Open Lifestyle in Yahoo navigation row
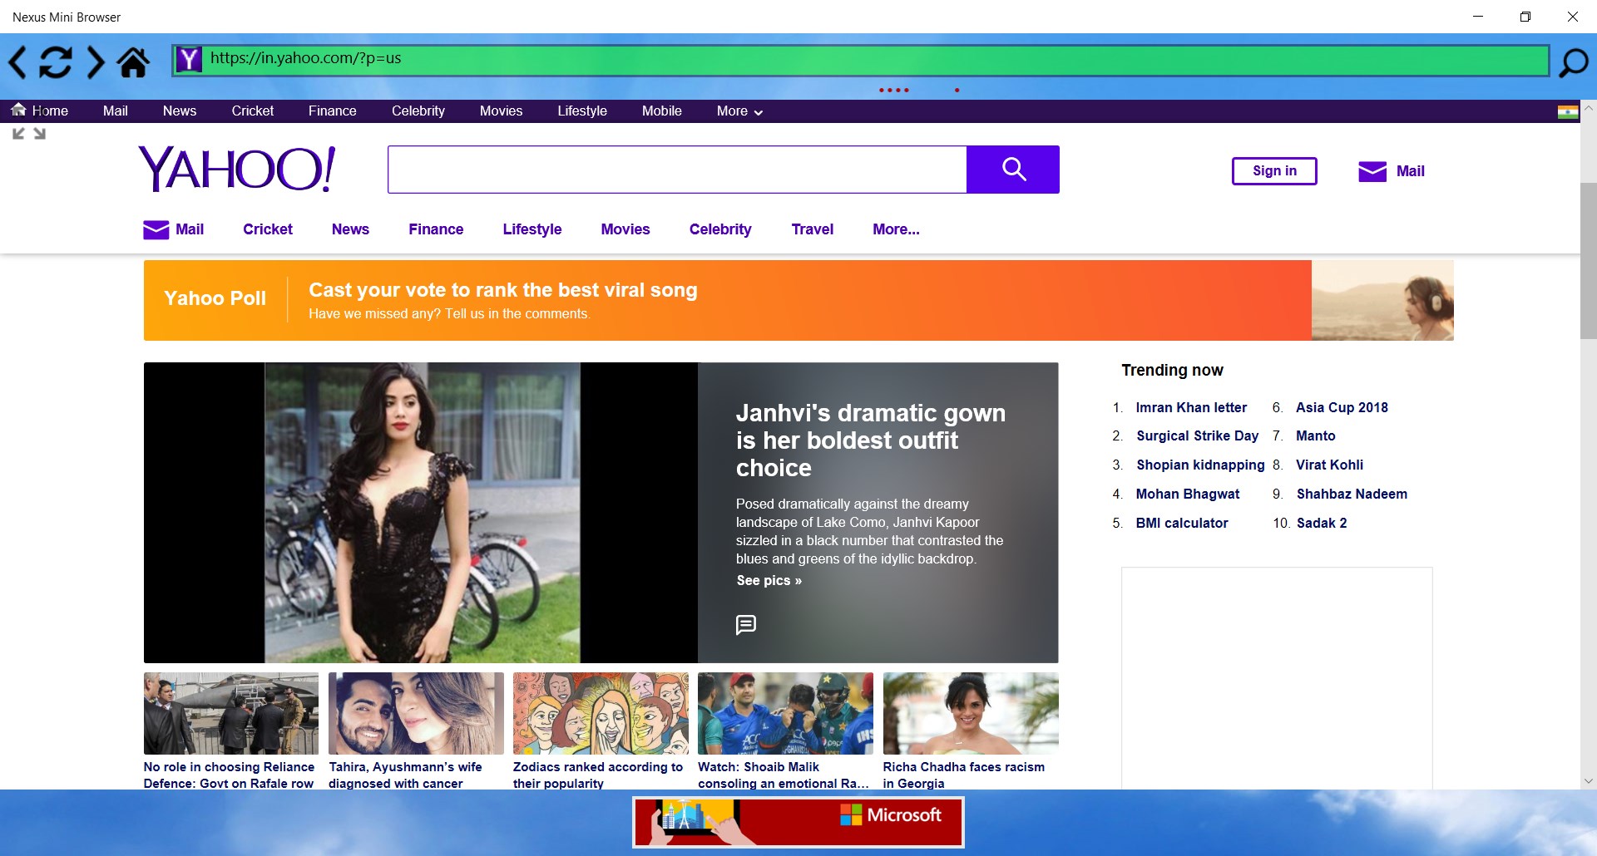The width and height of the screenshot is (1597, 856). pos(532,229)
